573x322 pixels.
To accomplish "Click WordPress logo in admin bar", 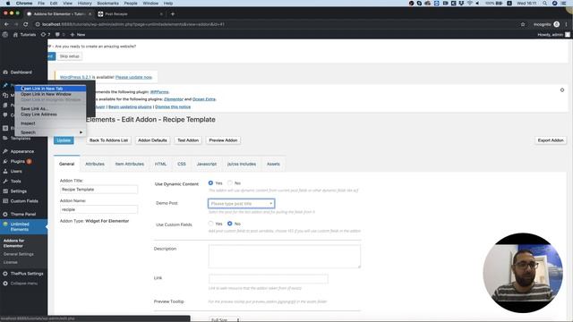I will coord(5,34).
